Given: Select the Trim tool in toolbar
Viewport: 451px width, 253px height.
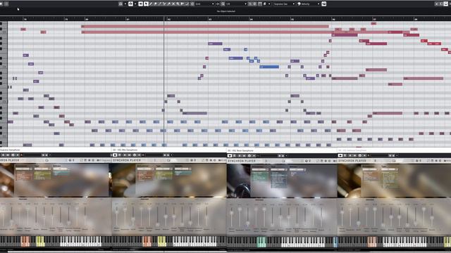Looking at the screenshot, I should (160, 4).
